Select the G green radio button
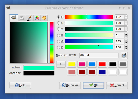The height and width of the screenshot is (99, 138). (x=58, y=41)
